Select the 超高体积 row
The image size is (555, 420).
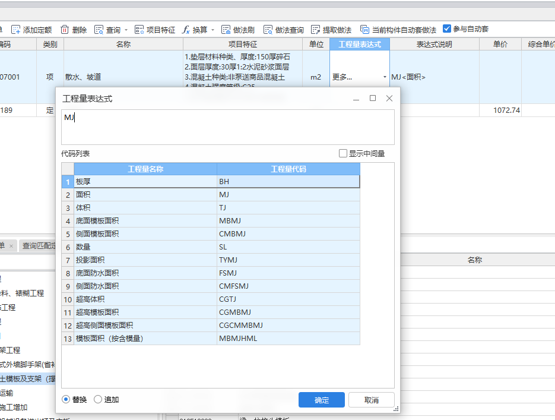211,299
